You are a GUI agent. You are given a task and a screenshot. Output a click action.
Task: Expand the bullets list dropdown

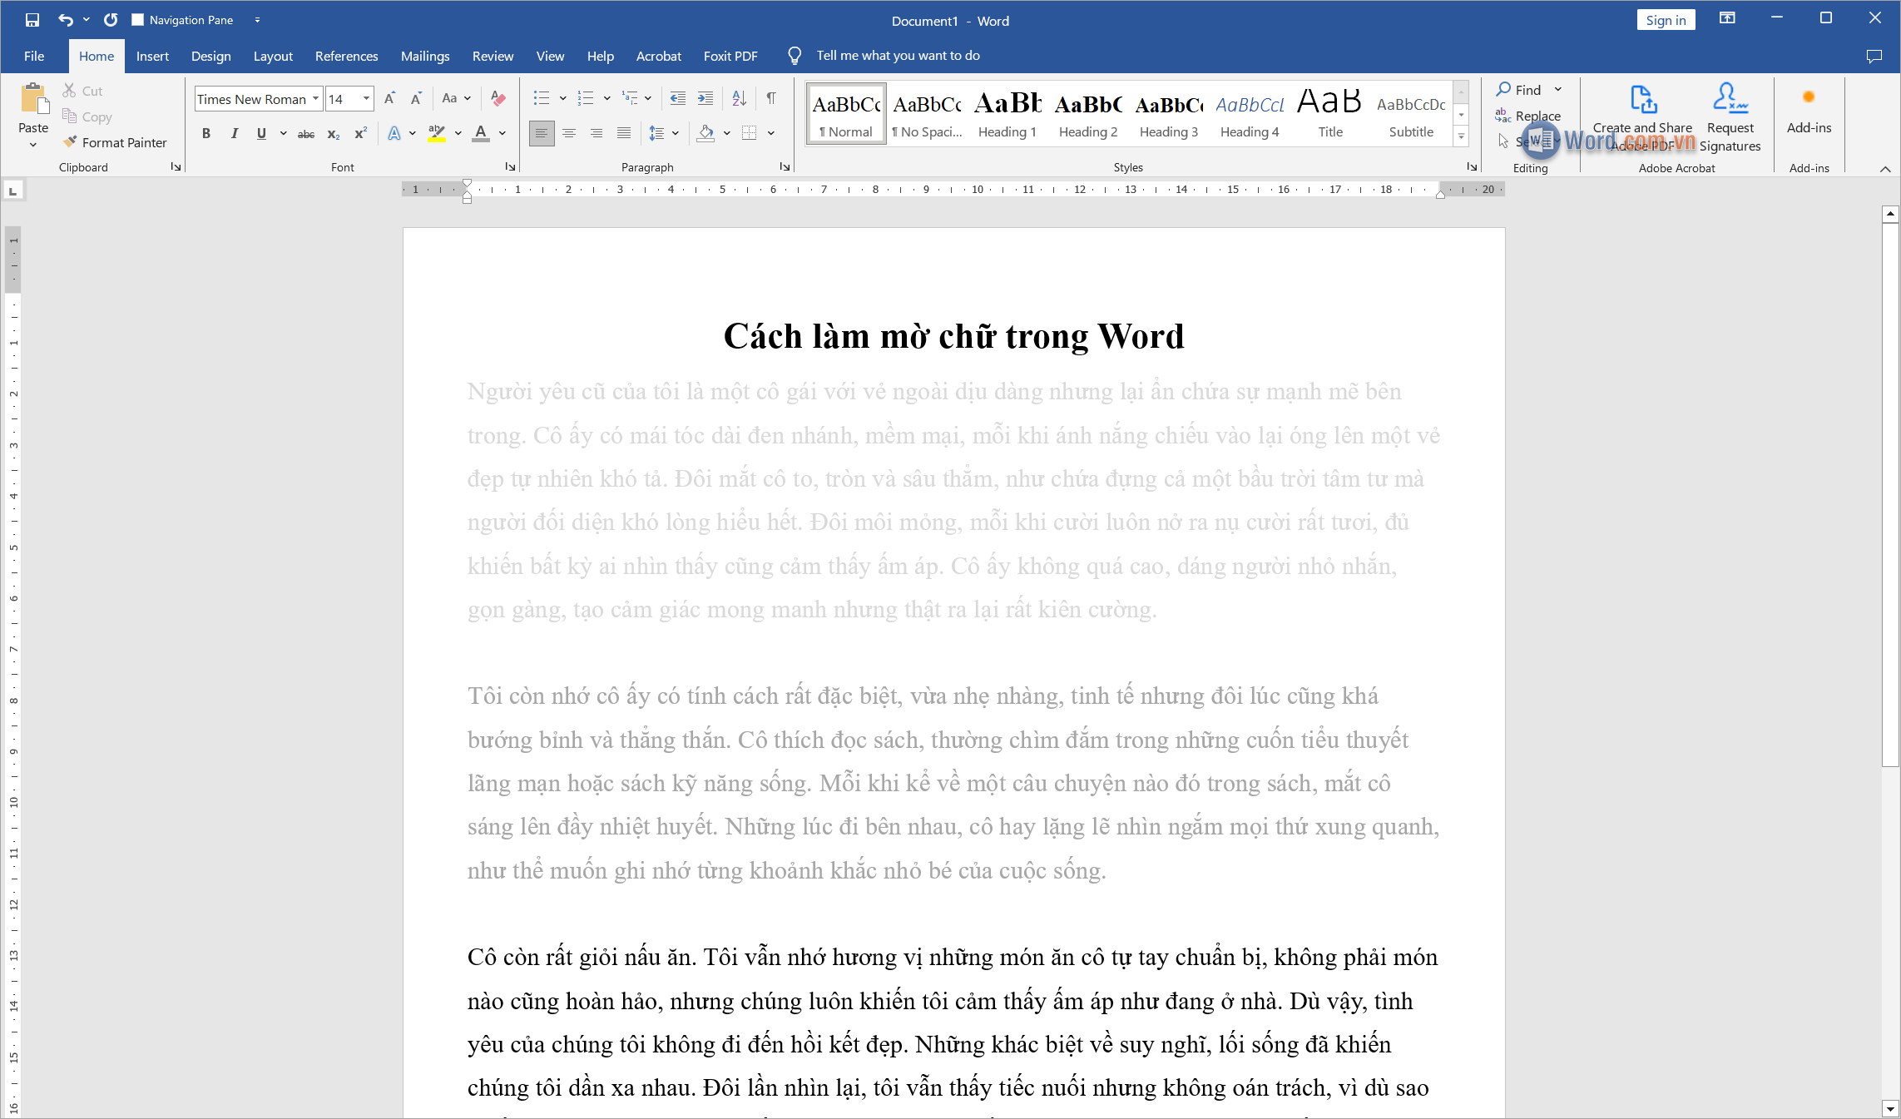tap(563, 99)
